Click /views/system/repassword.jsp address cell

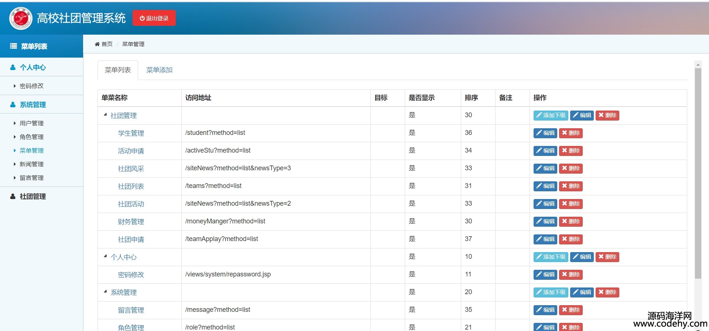click(x=276, y=275)
